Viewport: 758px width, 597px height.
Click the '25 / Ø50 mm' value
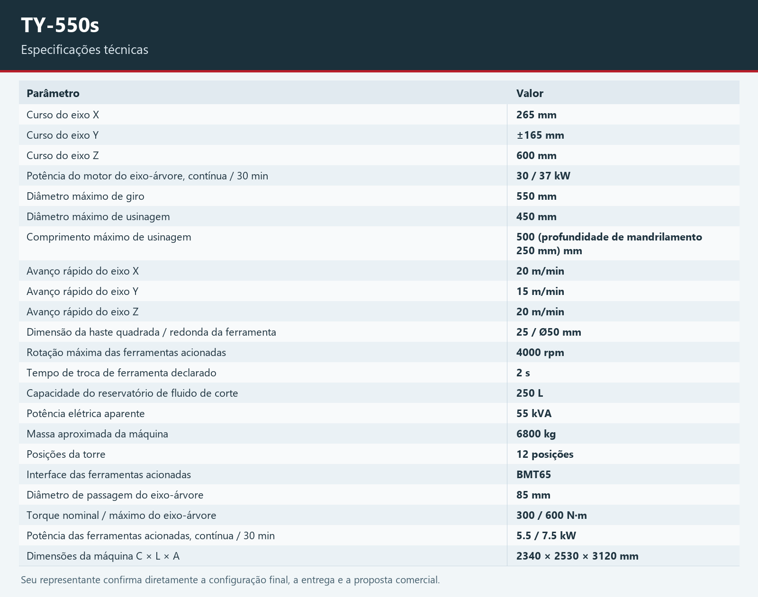tap(549, 332)
